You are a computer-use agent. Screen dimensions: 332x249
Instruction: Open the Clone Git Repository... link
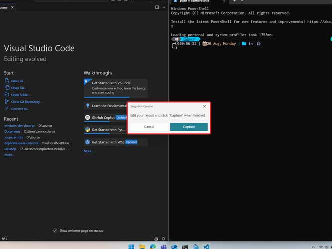coord(26,102)
